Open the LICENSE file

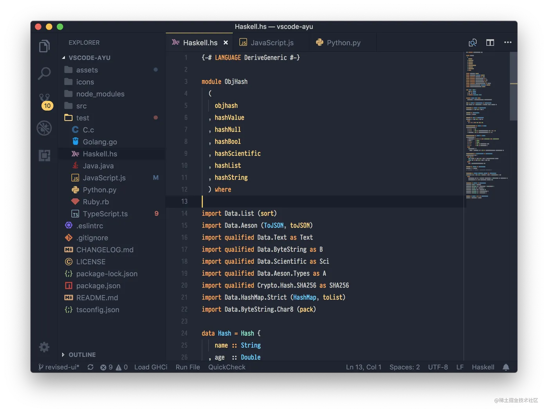click(x=112, y=262)
